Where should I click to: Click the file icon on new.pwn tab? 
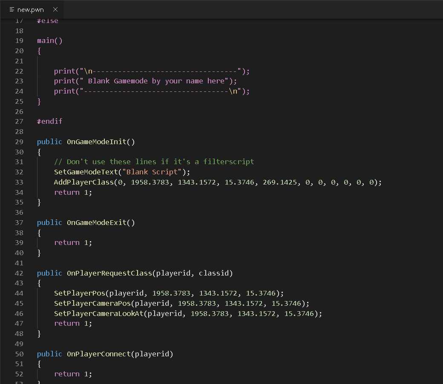[12, 9]
